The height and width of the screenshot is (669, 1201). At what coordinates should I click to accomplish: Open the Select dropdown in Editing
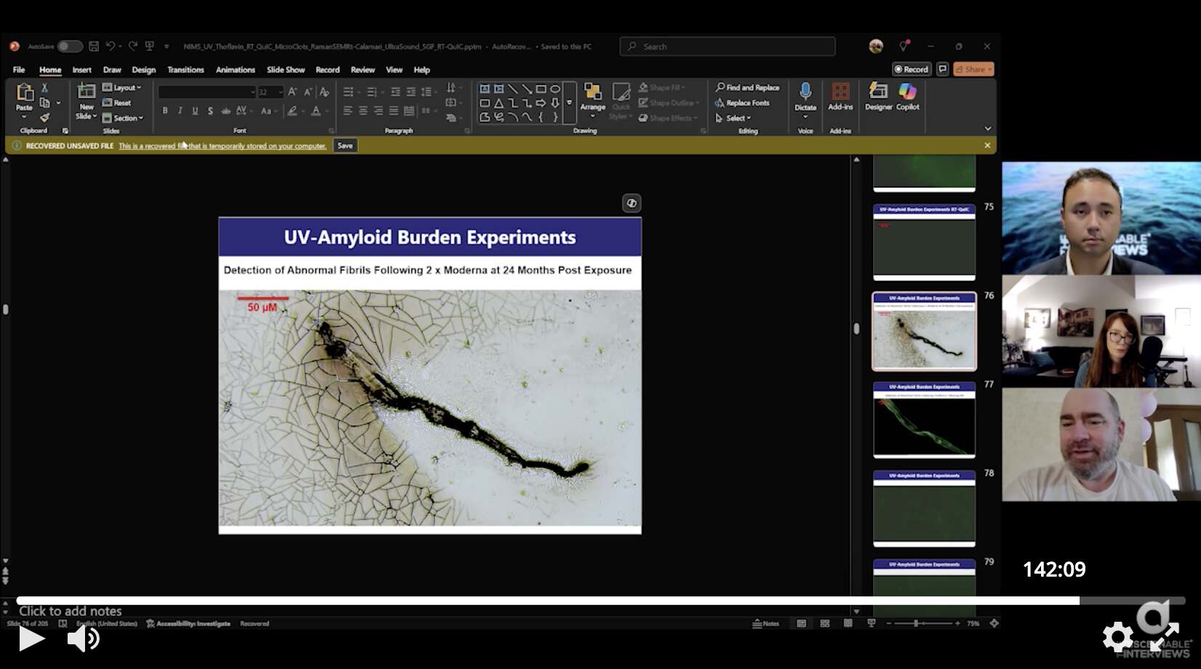734,118
